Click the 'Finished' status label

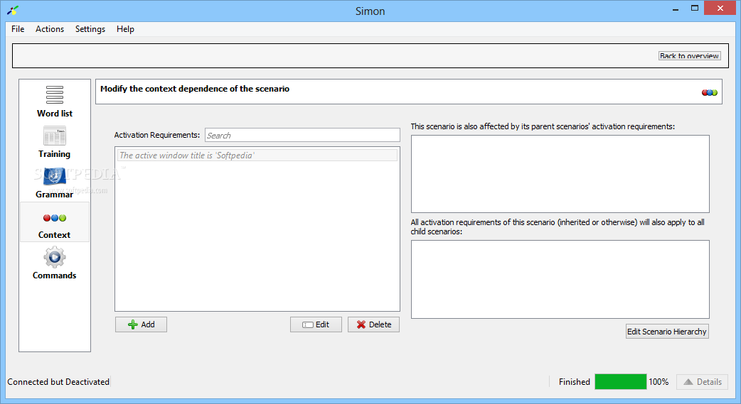click(574, 382)
